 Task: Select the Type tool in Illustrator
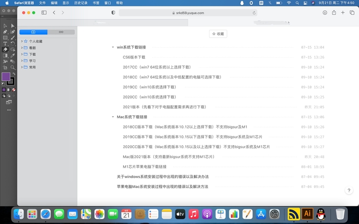click(5, 43)
